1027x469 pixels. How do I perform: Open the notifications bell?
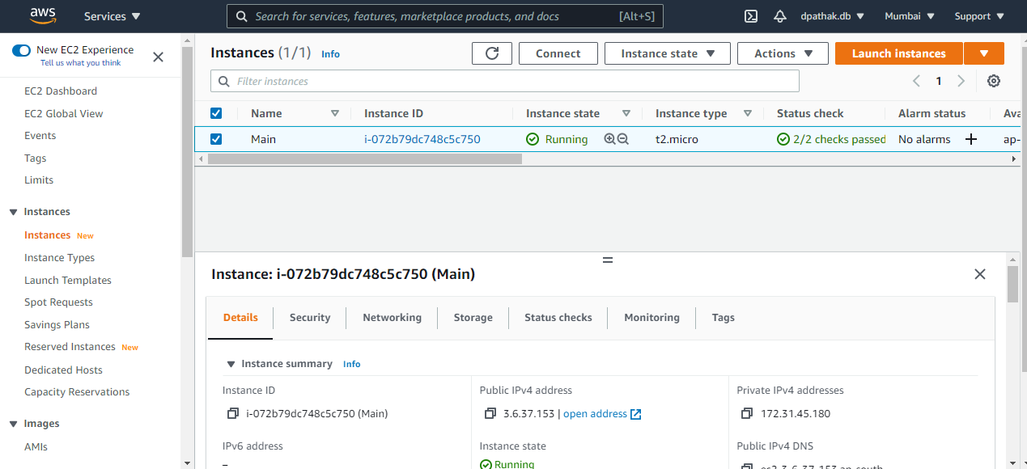[779, 16]
